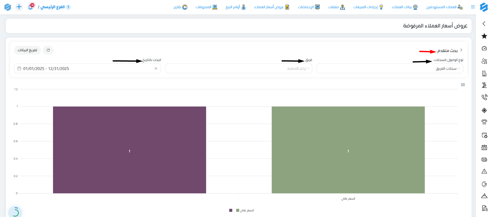Open the نوع الوصول للسجلات dropdown
Viewport: 492px width, 217px height.
[x=390, y=68]
